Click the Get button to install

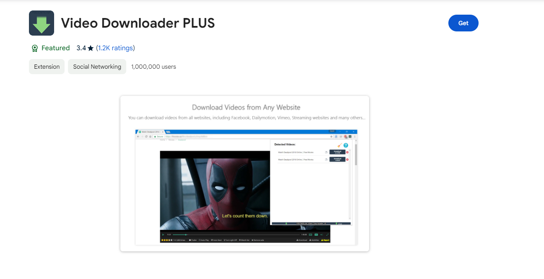[463, 23]
